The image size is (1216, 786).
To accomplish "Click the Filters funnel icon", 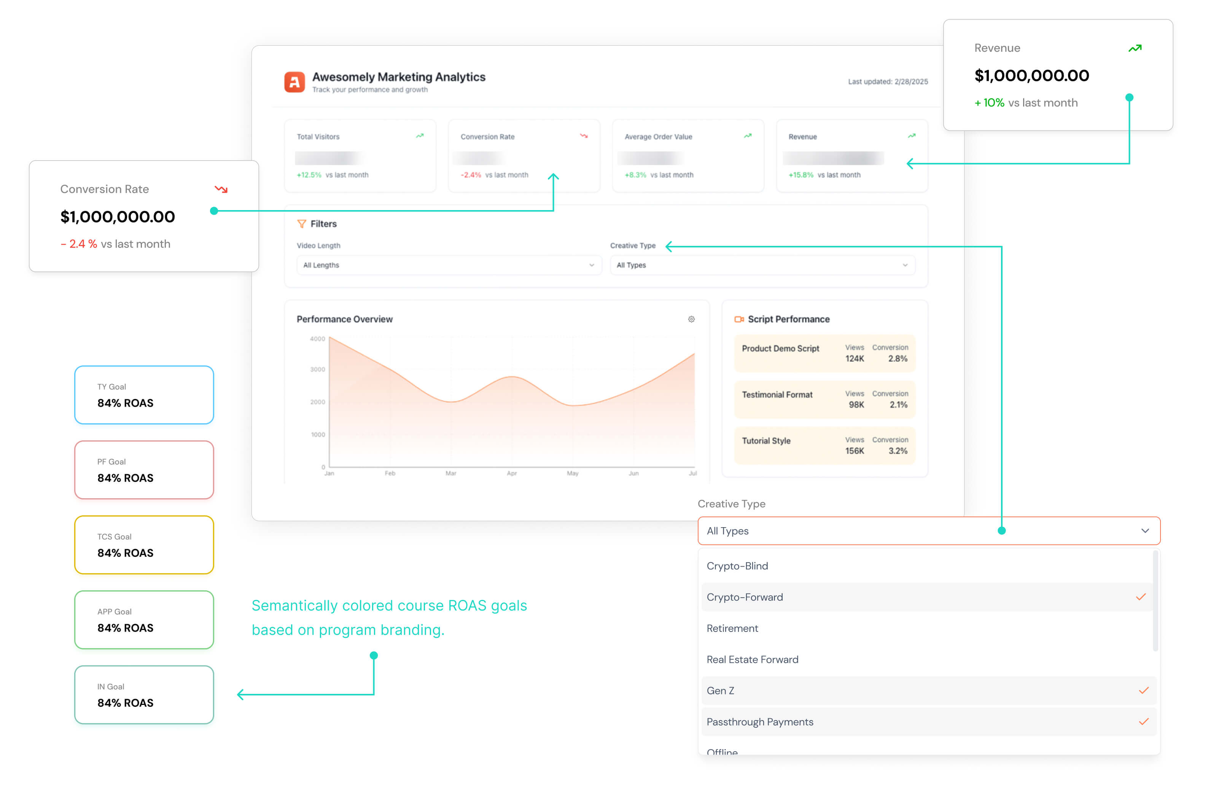I will (301, 223).
